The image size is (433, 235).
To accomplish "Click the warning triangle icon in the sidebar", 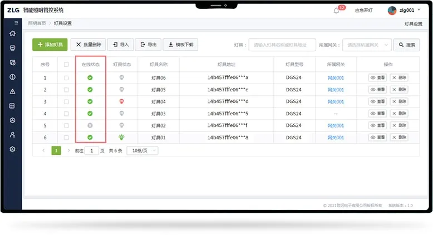I will coord(12,91).
